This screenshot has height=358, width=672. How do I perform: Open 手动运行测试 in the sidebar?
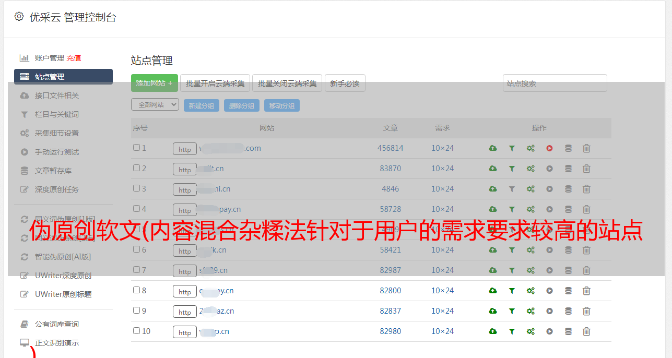click(57, 152)
